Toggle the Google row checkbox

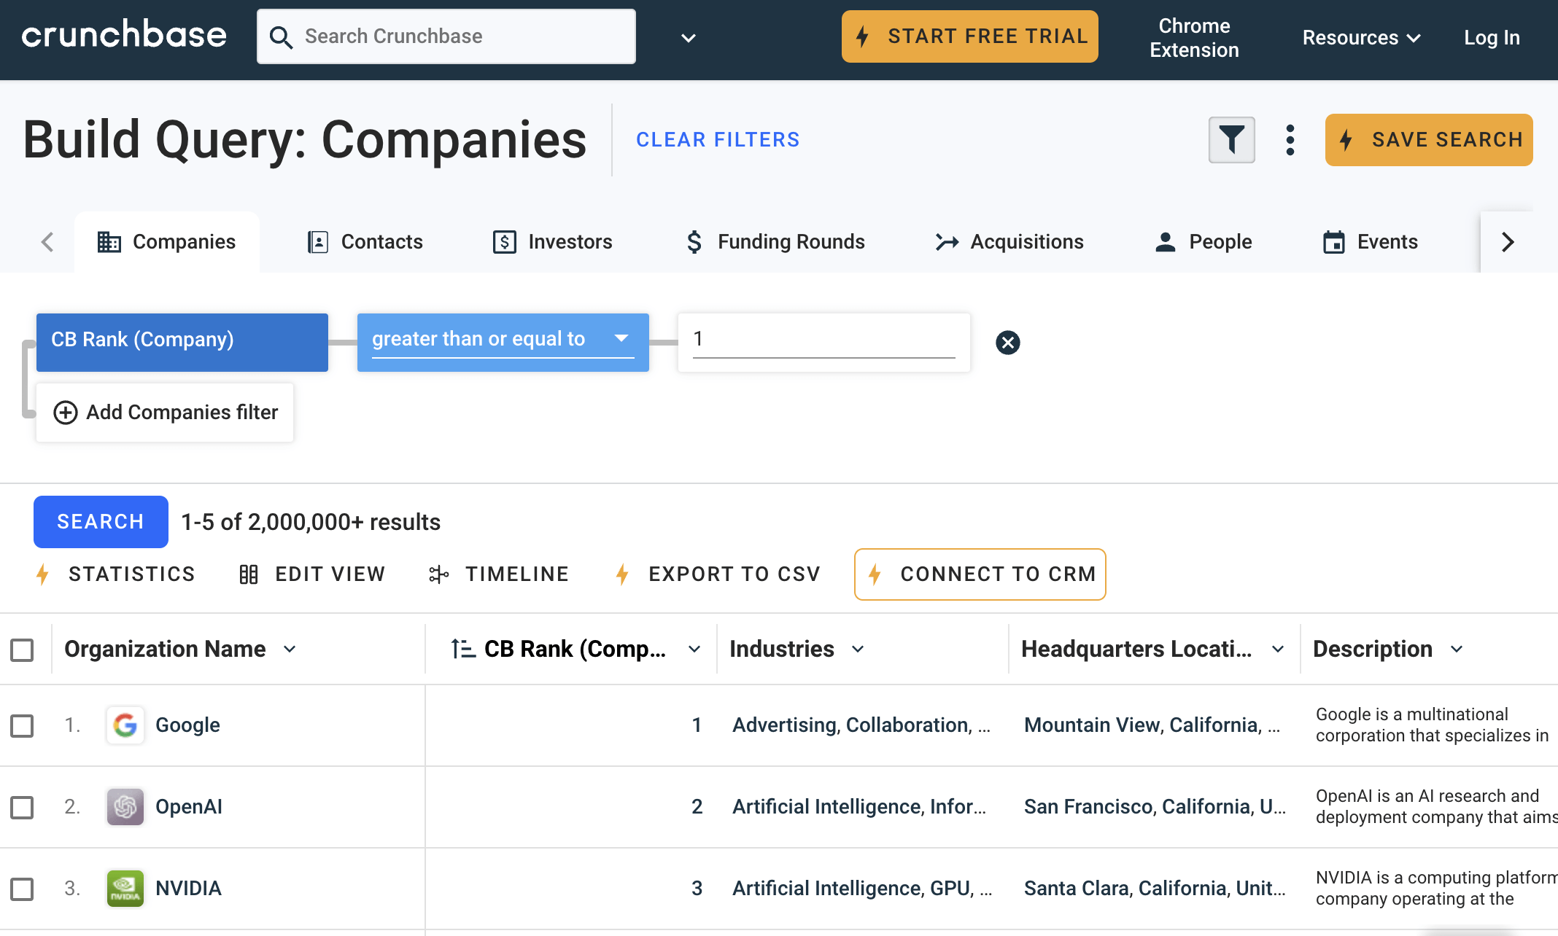(23, 725)
